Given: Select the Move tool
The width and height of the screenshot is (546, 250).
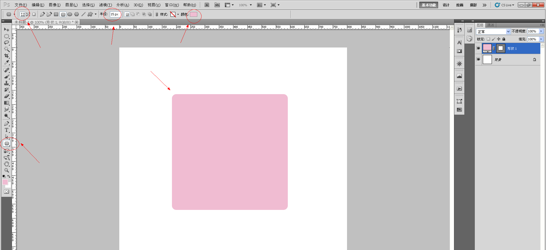Looking at the screenshot, I should tap(7, 30).
